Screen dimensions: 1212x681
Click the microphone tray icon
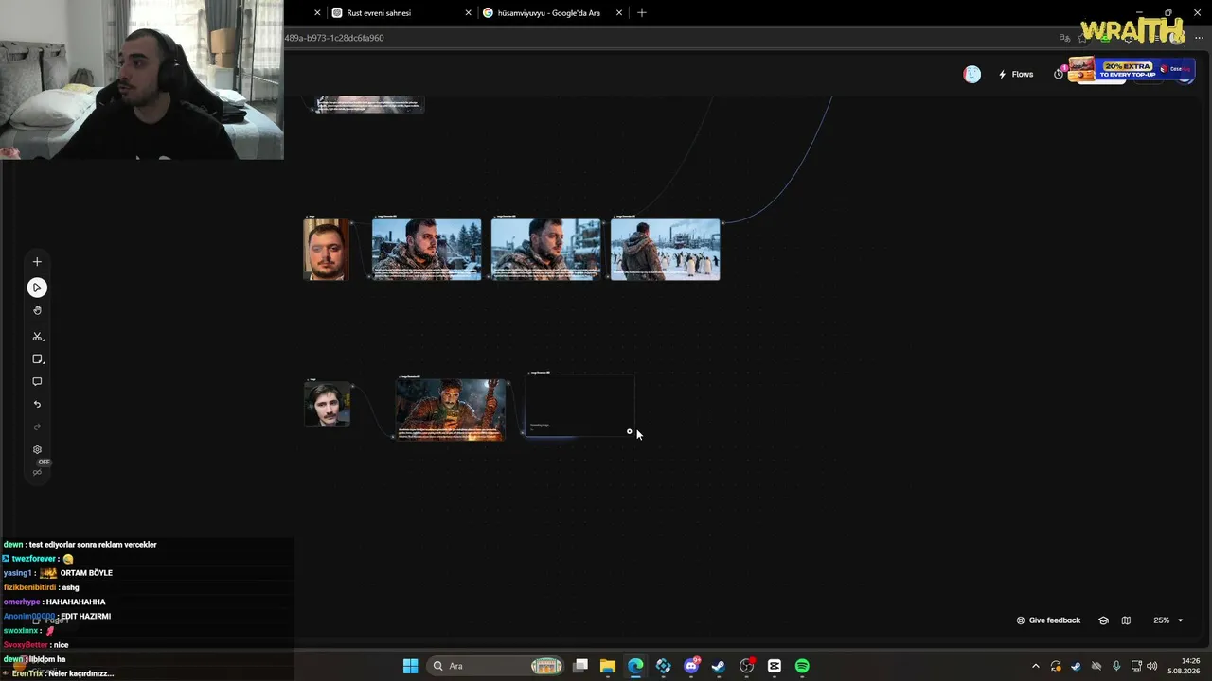tap(1116, 666)
